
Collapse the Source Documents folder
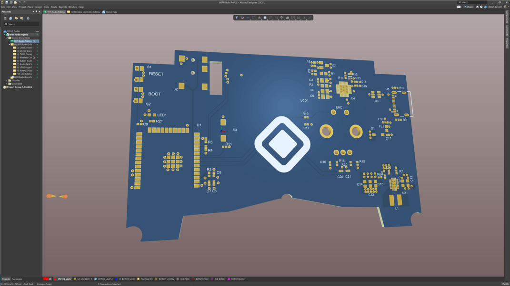(7, 38)
